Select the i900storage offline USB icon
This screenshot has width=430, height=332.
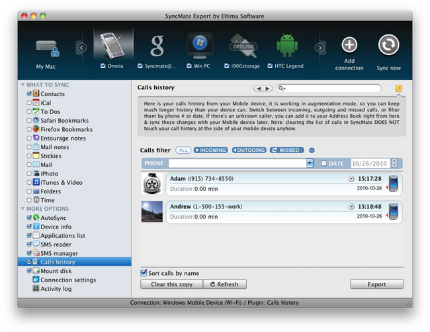coord(243,46)
